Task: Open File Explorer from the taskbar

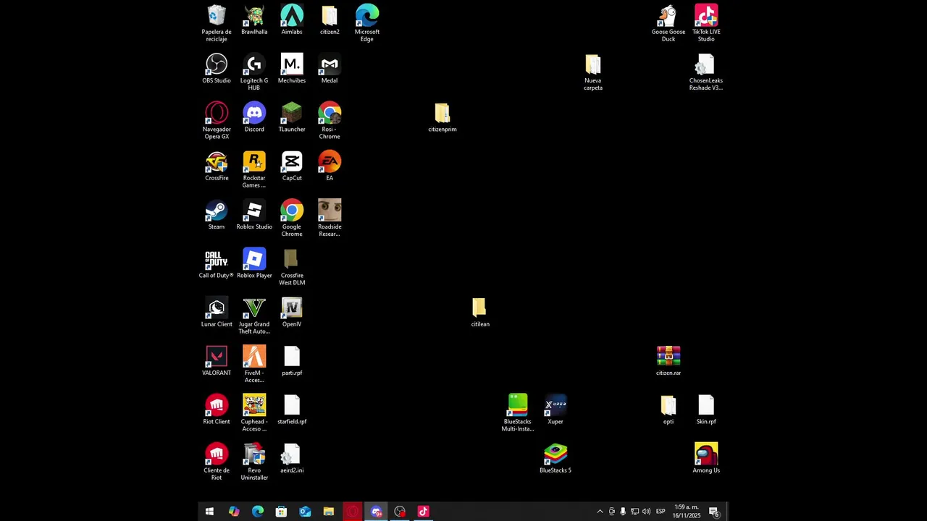Action: [x=329, y=512]
